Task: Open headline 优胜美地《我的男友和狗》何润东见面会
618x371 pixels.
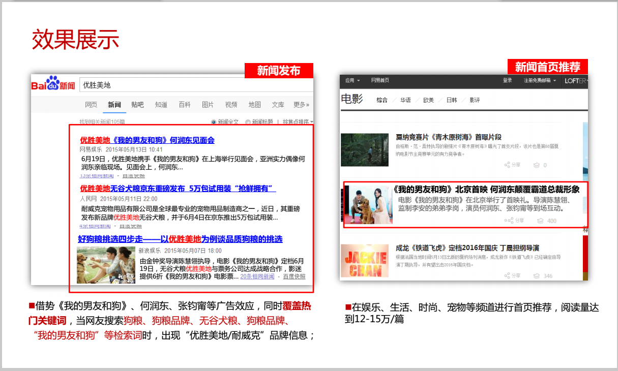Action: pyautogui.click(x=147, y=140)
